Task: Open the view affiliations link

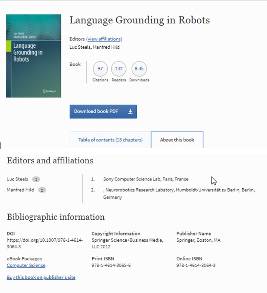Action: tap(104, 39)
